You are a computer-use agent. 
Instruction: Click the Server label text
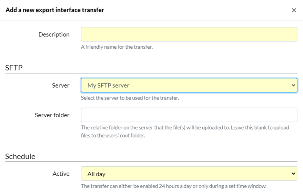click(x=61, y=85)
